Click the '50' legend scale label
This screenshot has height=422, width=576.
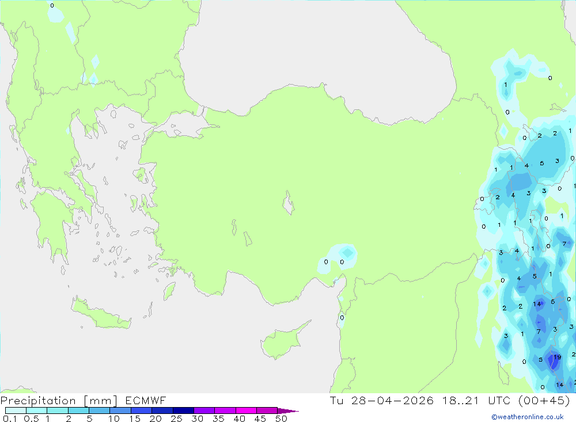click(x=282, y=419)
